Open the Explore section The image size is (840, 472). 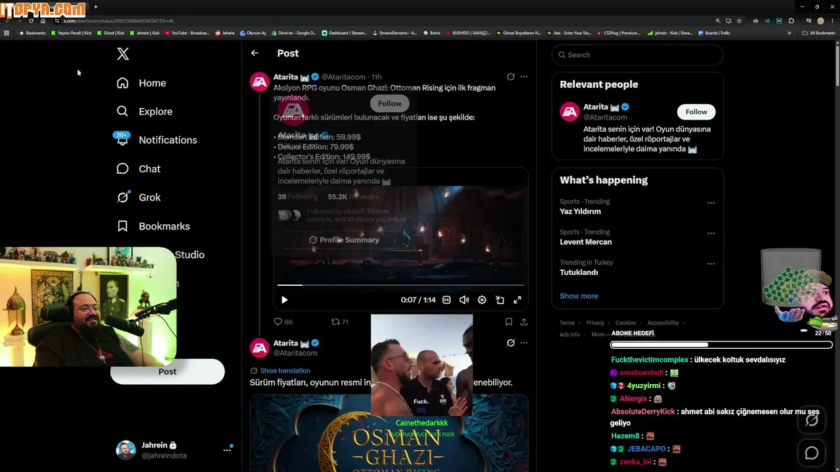144,111
